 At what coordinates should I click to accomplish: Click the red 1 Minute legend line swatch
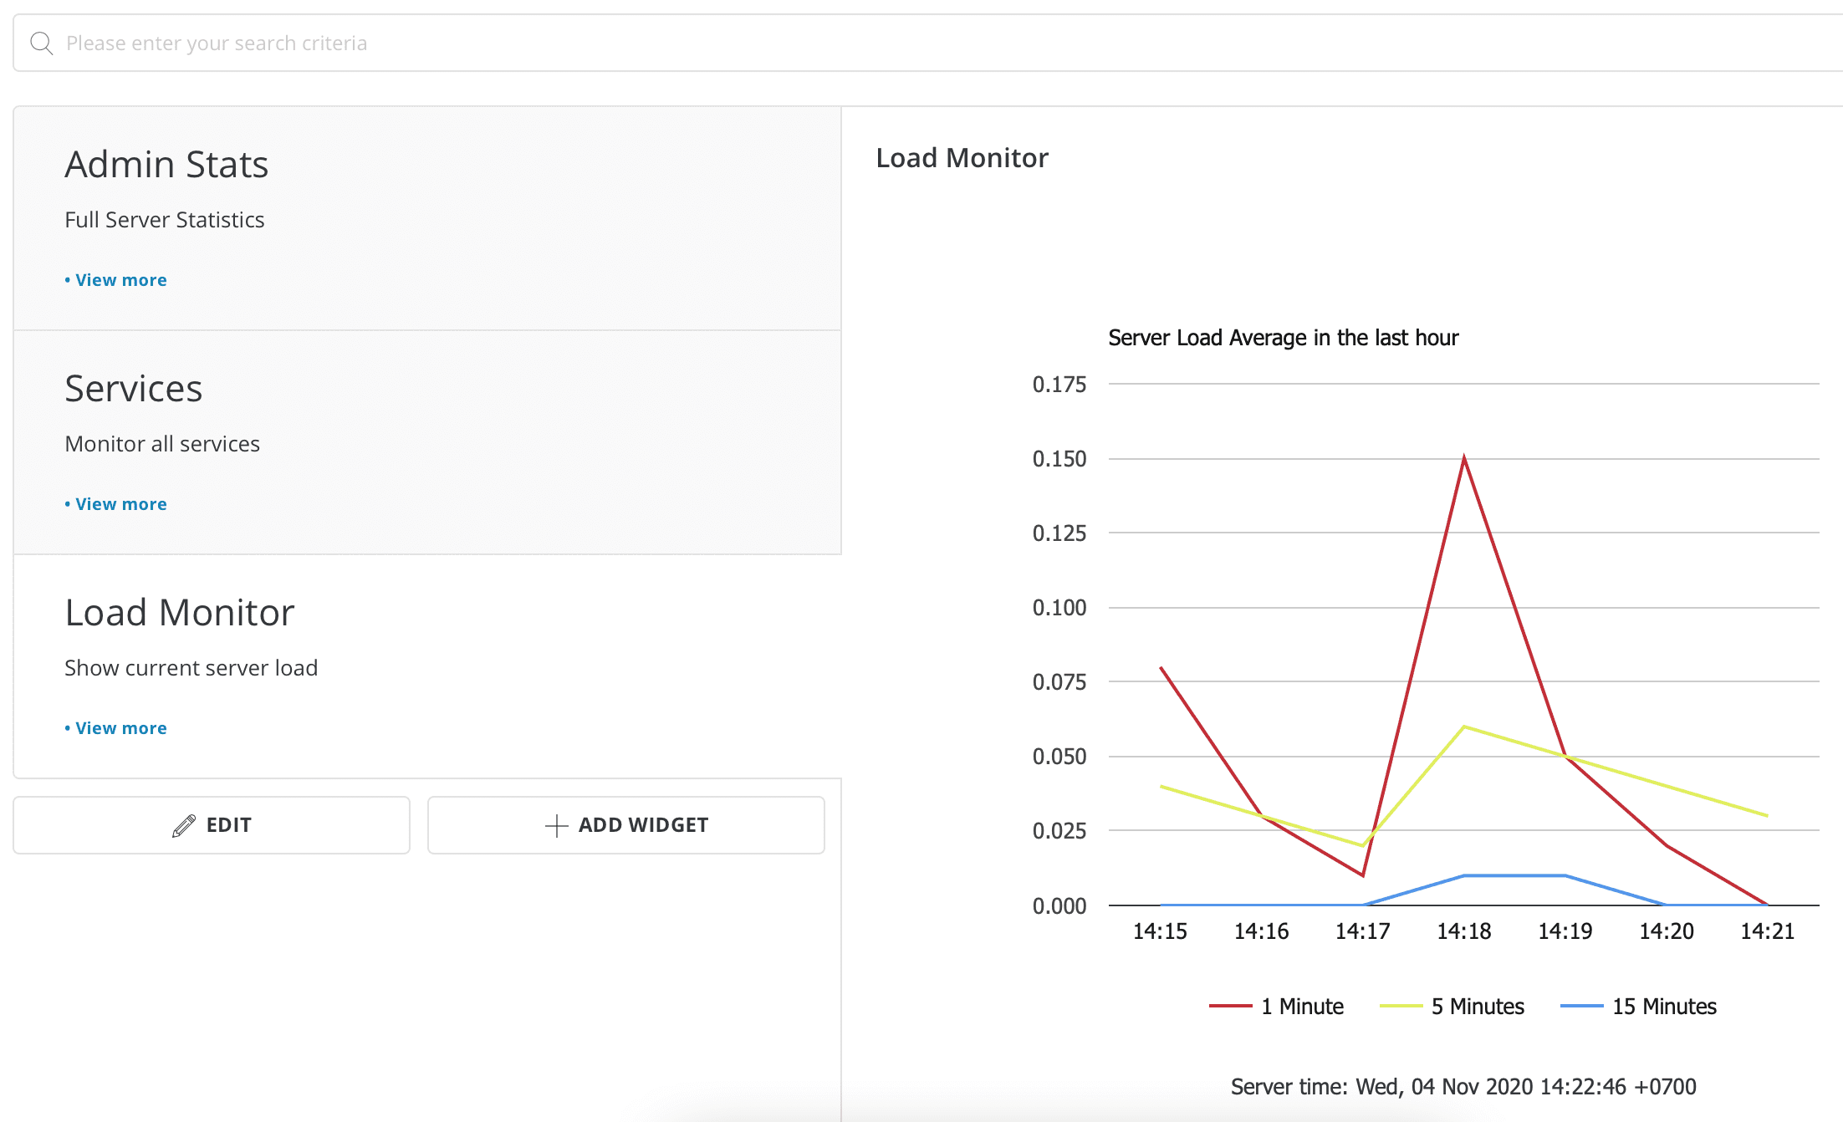(x=1230, y=1007)
